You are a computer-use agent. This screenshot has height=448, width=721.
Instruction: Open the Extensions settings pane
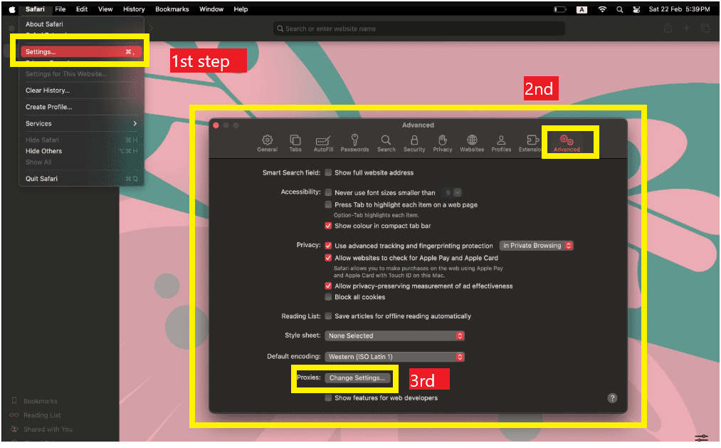point(530,142)
